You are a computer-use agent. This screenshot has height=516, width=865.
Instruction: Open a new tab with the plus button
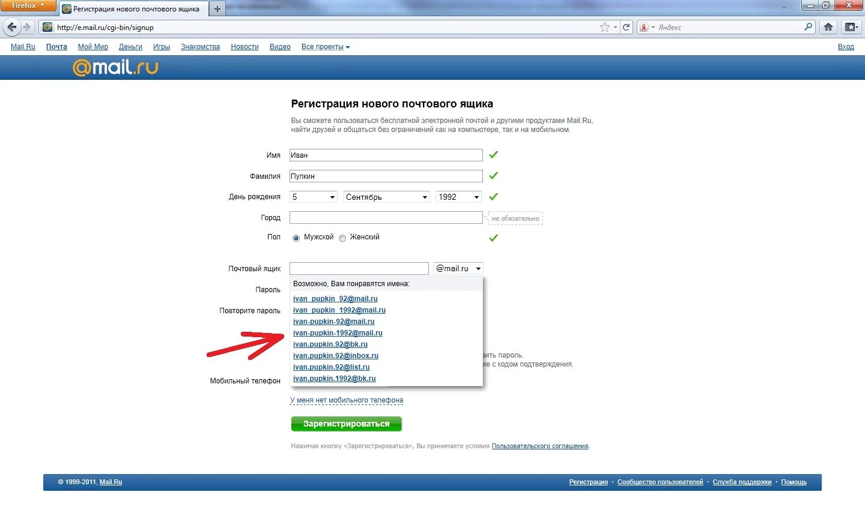[x=217, y=8]
